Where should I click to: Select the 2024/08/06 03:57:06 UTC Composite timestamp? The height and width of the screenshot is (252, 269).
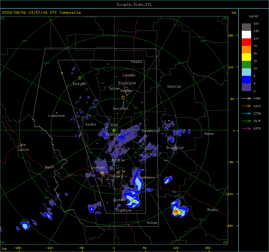pos(41,13)
